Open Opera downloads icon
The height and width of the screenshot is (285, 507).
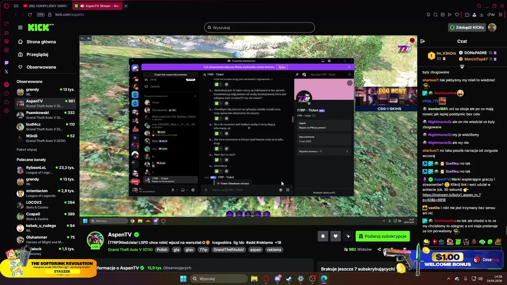coord(481,15)
